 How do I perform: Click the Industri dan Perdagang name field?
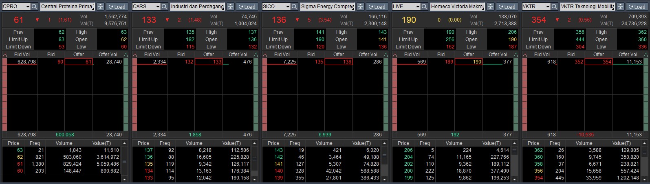(197, 7)
